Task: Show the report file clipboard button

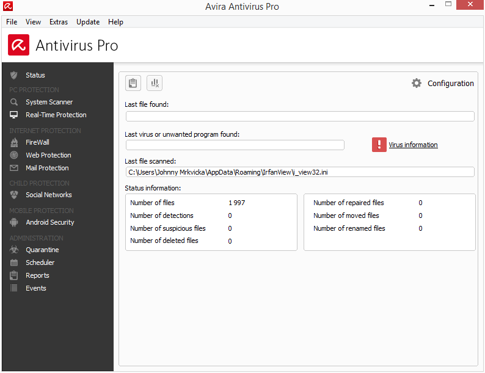Action: (x=133, y=83)
